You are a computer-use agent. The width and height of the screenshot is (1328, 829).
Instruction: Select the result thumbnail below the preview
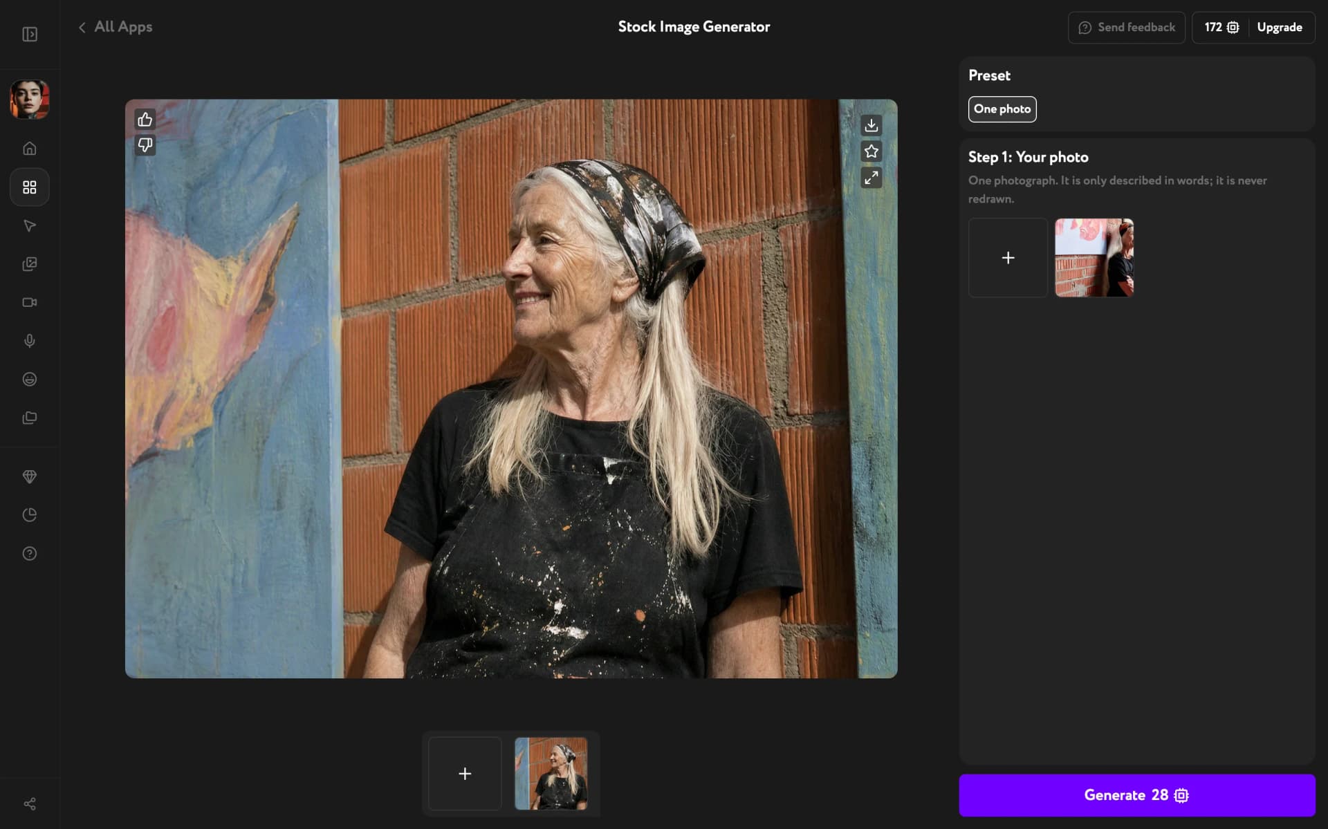click(551, 774)
